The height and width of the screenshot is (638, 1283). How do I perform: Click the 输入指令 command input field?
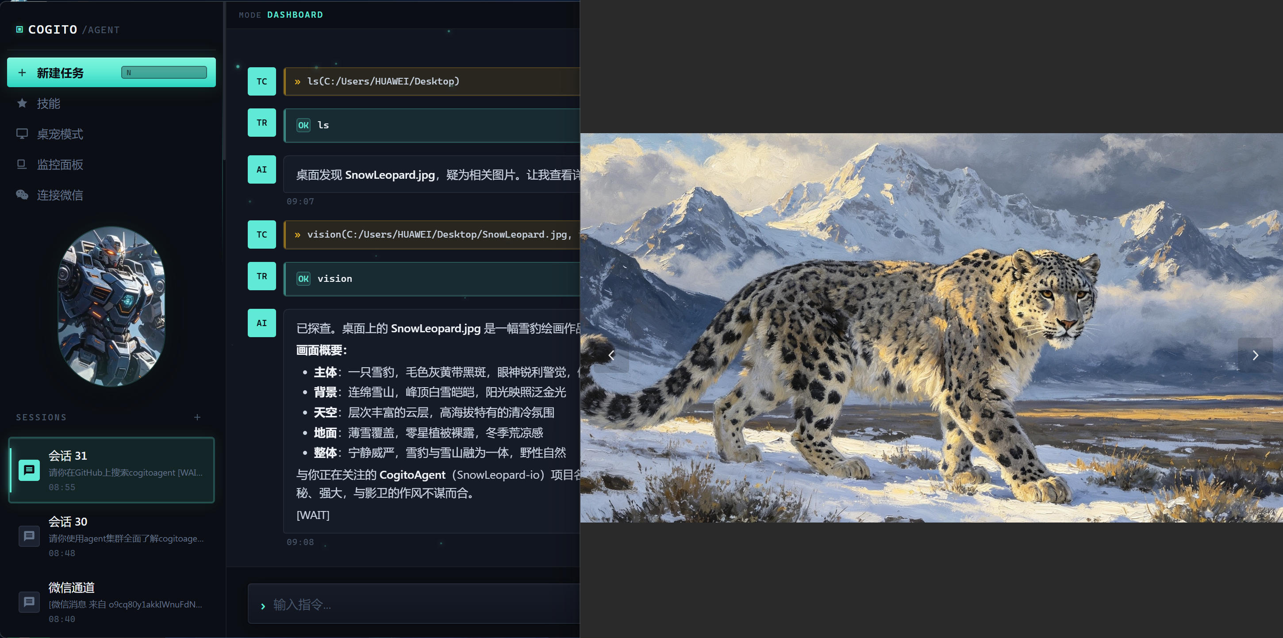[x=415, y=603]
